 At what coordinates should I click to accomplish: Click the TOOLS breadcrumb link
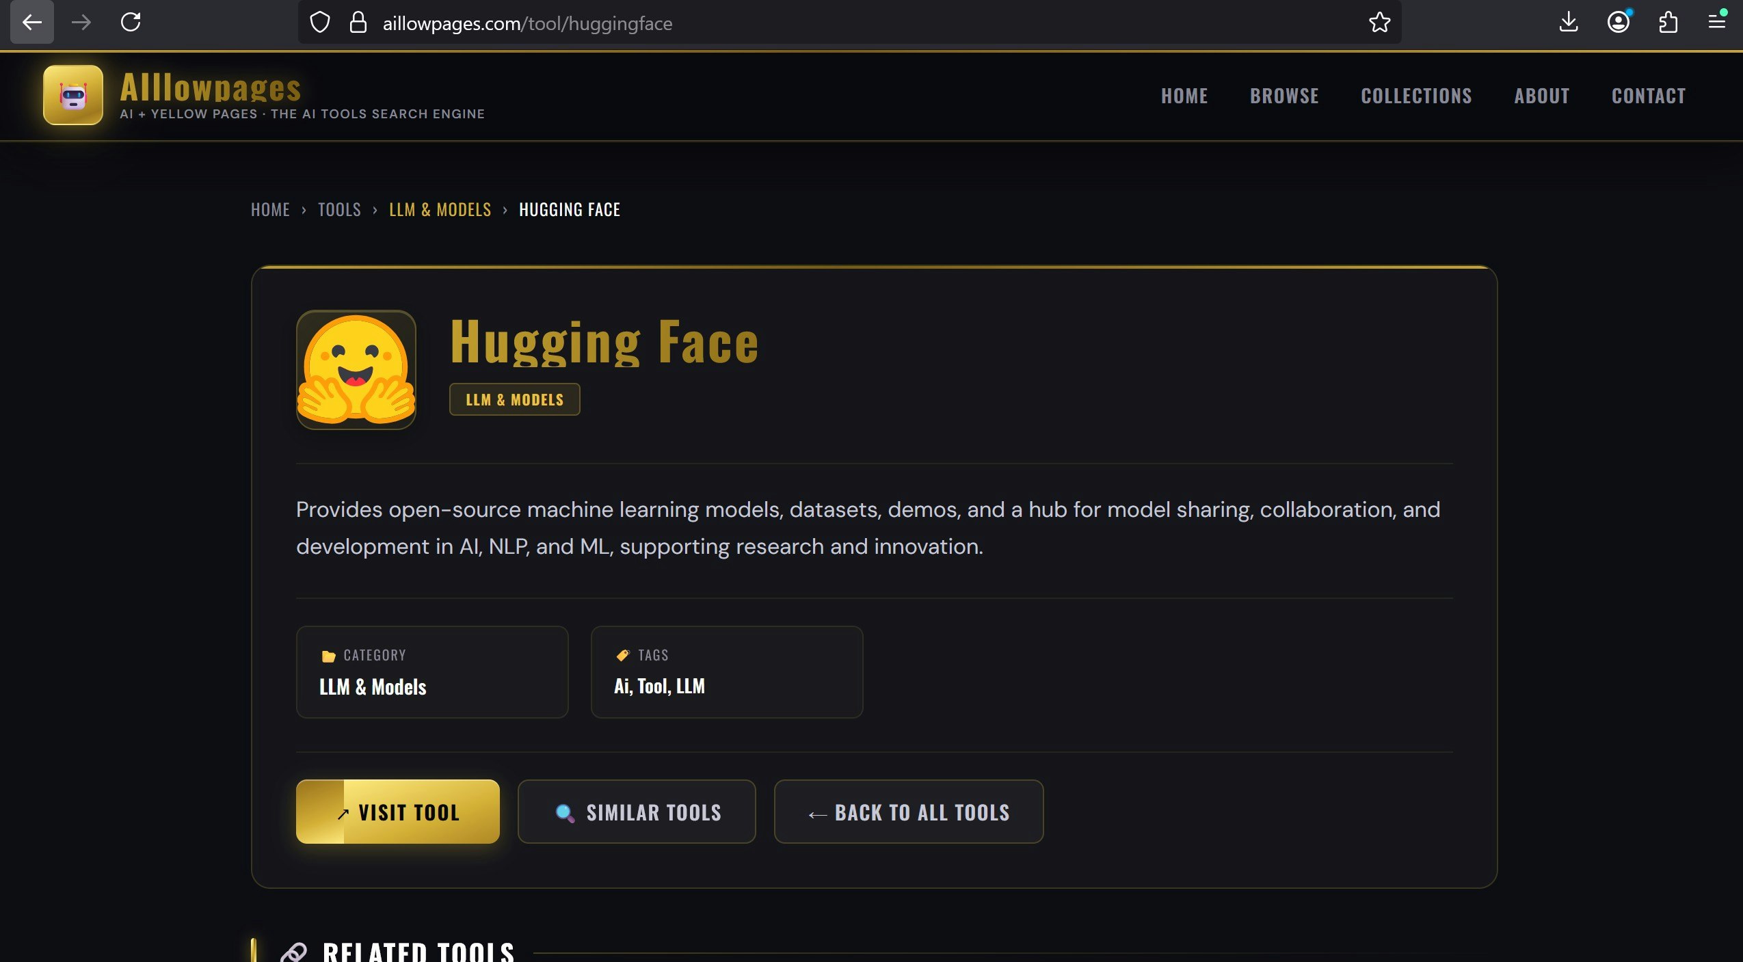339,209
